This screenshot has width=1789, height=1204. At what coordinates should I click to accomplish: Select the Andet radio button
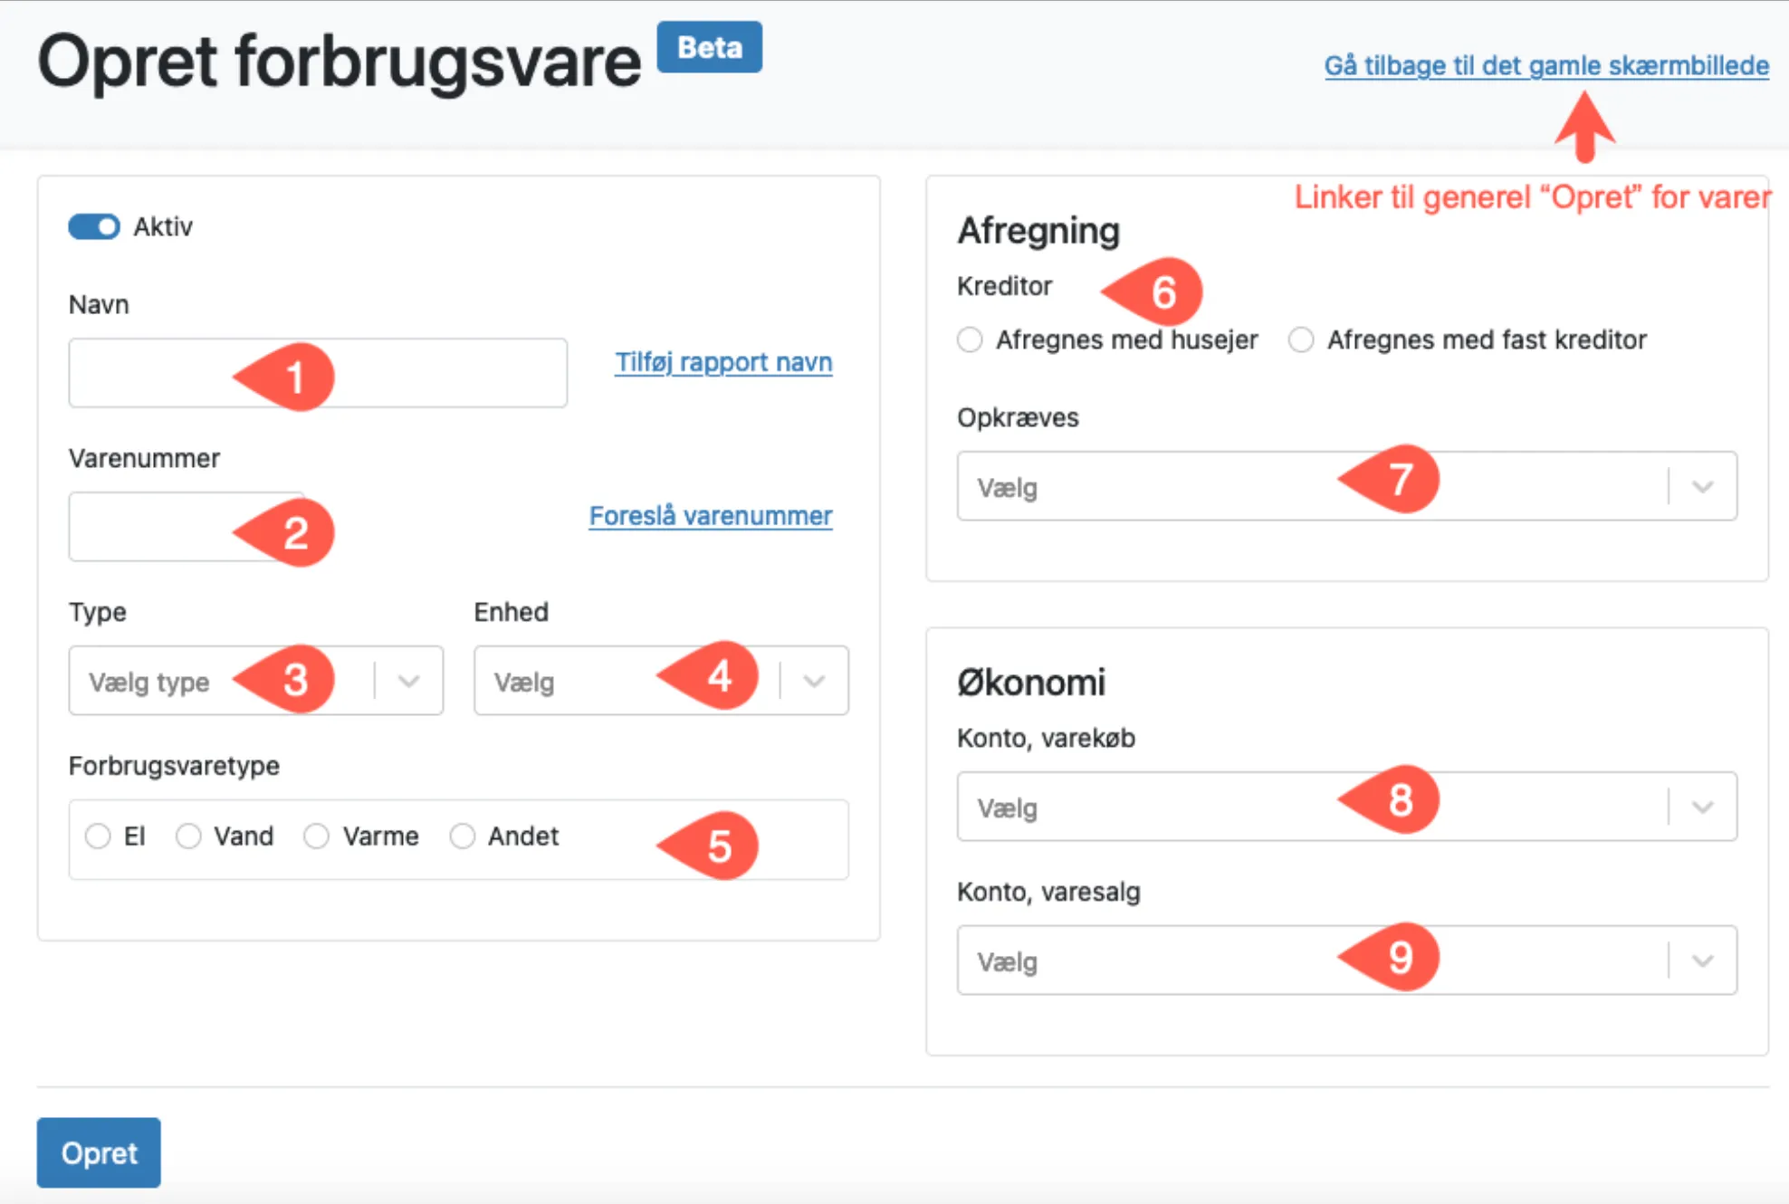462,836
